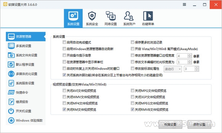Toggle 修改文本编辑时的光标宽度 checkbox
222x133 pixels.
pyautogui.click(x=132, y=62)
